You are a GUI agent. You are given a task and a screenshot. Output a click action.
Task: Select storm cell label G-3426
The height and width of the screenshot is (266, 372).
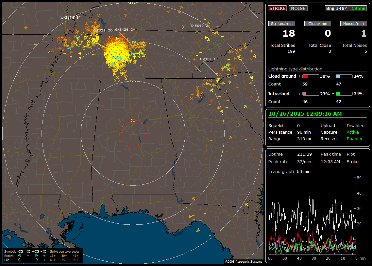click(122, 30)
